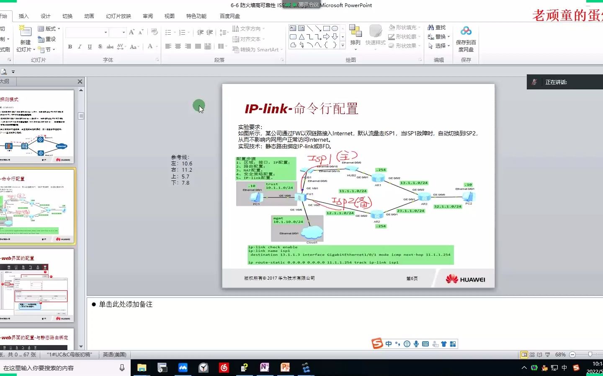Image resolution: width=603 pixels, height=376 pixels.
Task: Switch to 幻灯片放映 ribbon tab
Action: pyautogui.click(x=119, y=16)
